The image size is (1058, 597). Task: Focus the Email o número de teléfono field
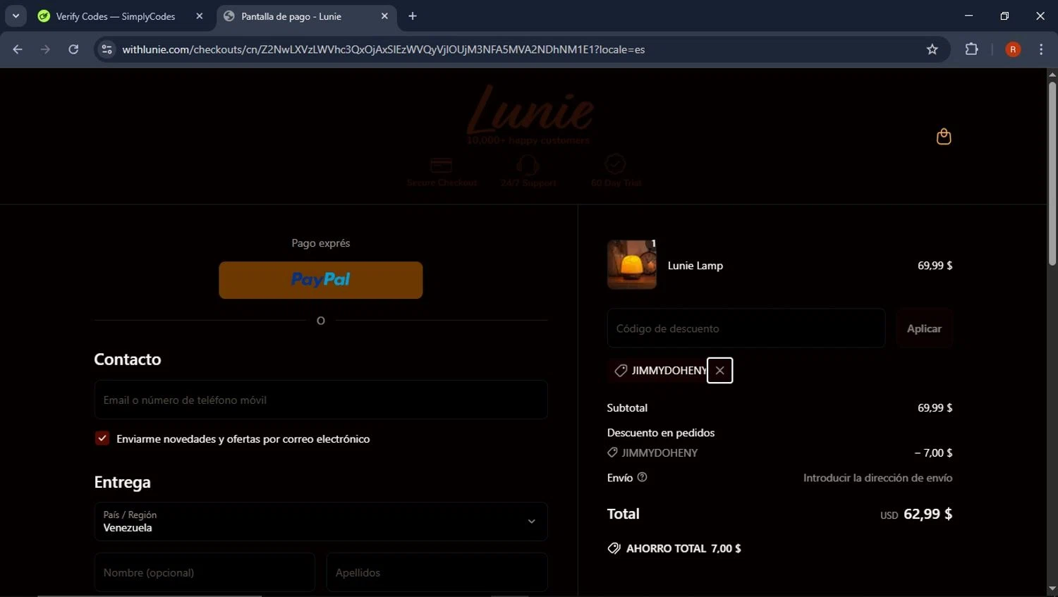(x=321, y=400)
